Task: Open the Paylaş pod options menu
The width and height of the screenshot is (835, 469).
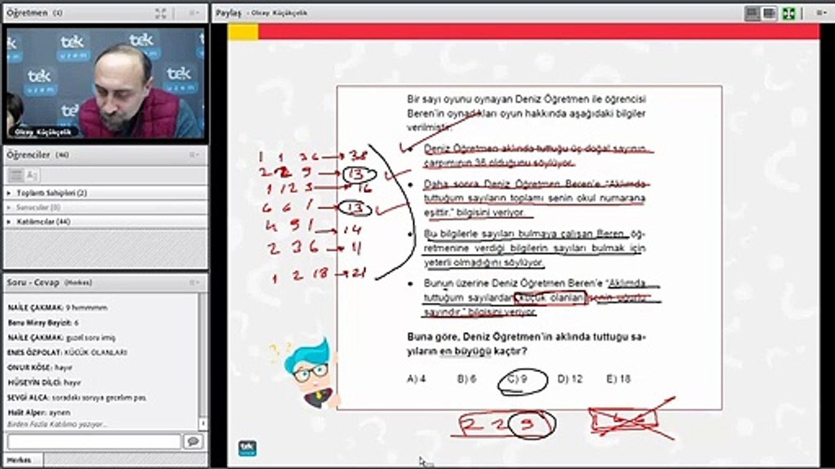Action: 821,13
